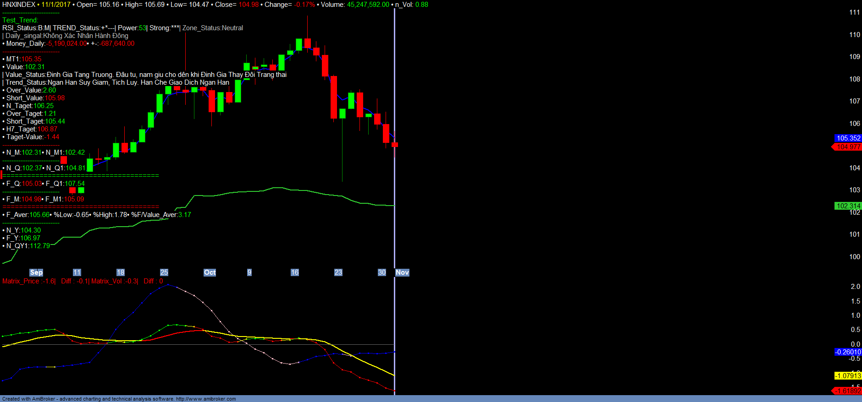Click the Matrix_Price label in lower pane
Viewport: 862px width, 402px height.
click(21, 281)
